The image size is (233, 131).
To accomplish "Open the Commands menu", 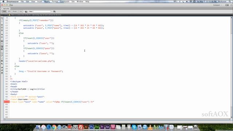I will coord(65,1).
